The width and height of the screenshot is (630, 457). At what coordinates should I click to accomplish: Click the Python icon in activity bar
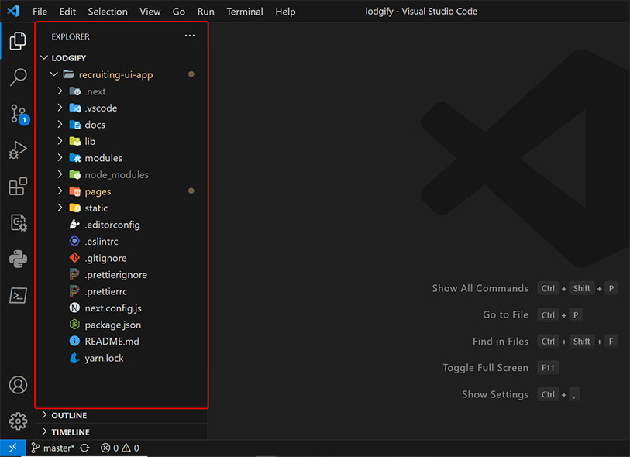coord(17,259)
